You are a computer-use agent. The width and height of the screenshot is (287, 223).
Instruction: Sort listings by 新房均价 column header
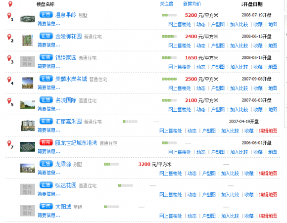pos(192,4)
